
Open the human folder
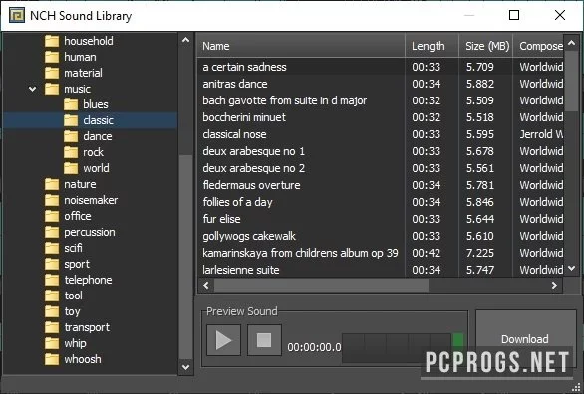[71, 57]
